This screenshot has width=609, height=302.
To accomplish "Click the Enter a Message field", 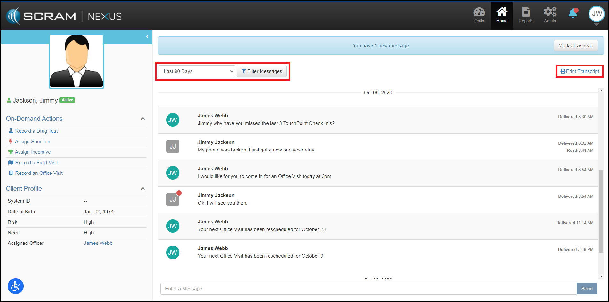I will (x=368, y=289).
